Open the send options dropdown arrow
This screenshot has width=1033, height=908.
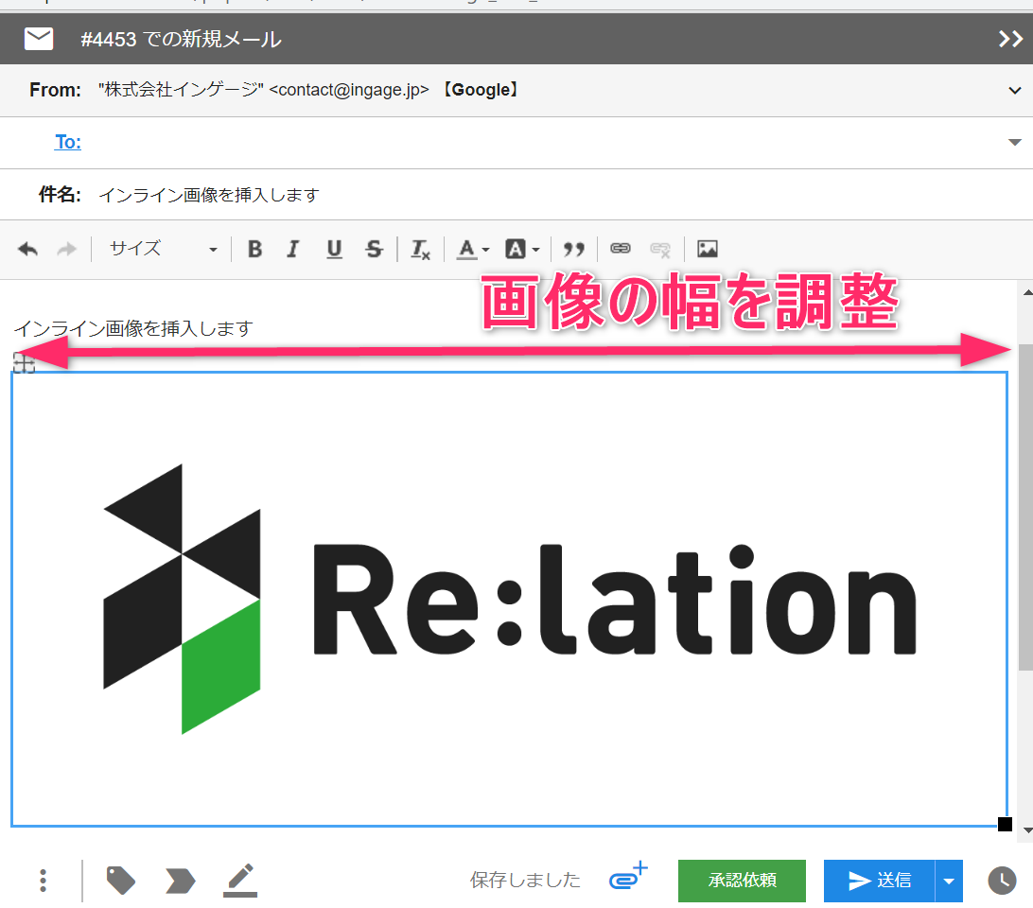click(x=949, y=881)
